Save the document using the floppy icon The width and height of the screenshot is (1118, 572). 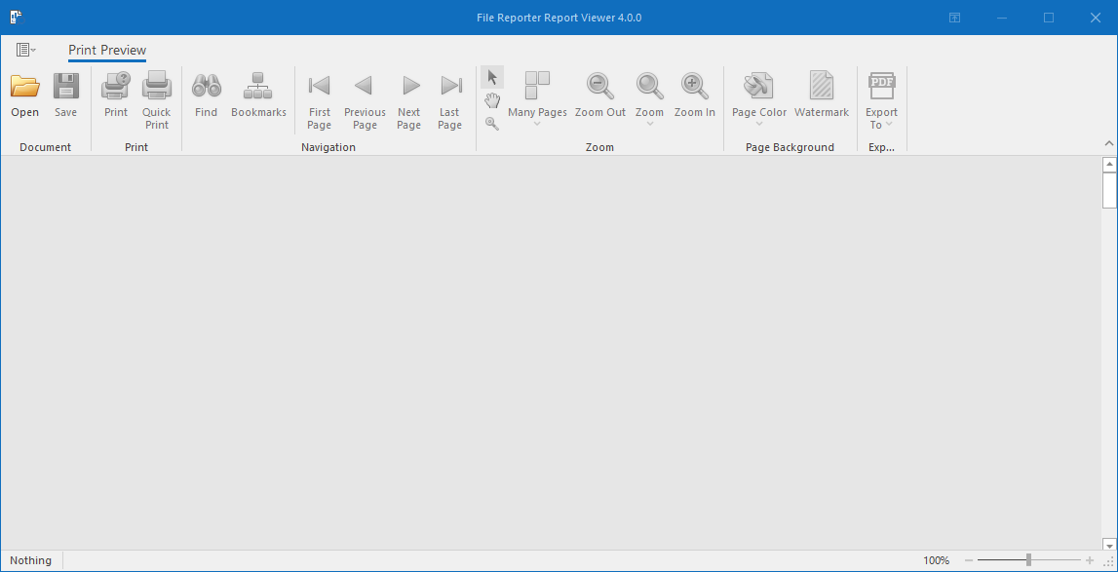65,95
